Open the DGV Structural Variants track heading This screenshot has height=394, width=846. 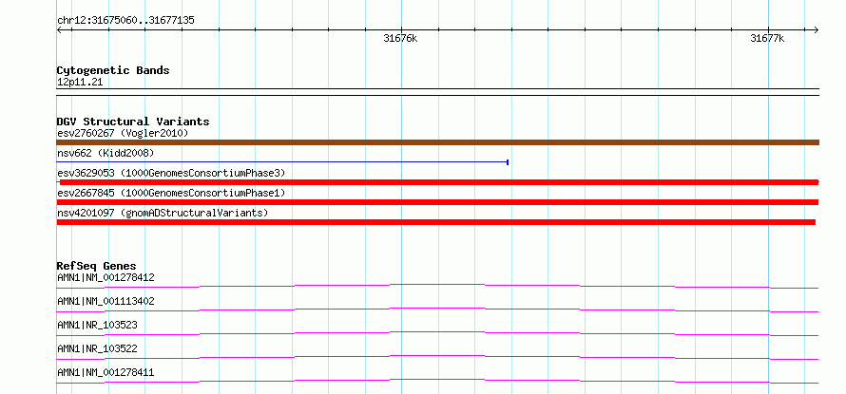coord(133,122)
